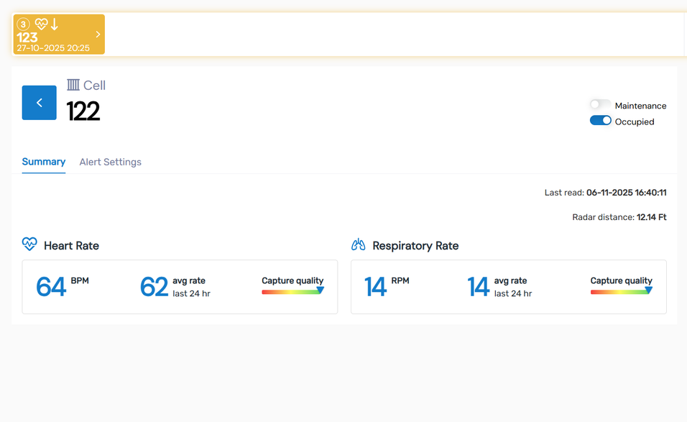
Task: Switch to the Alert Settings tab
Action: [111, 162]
